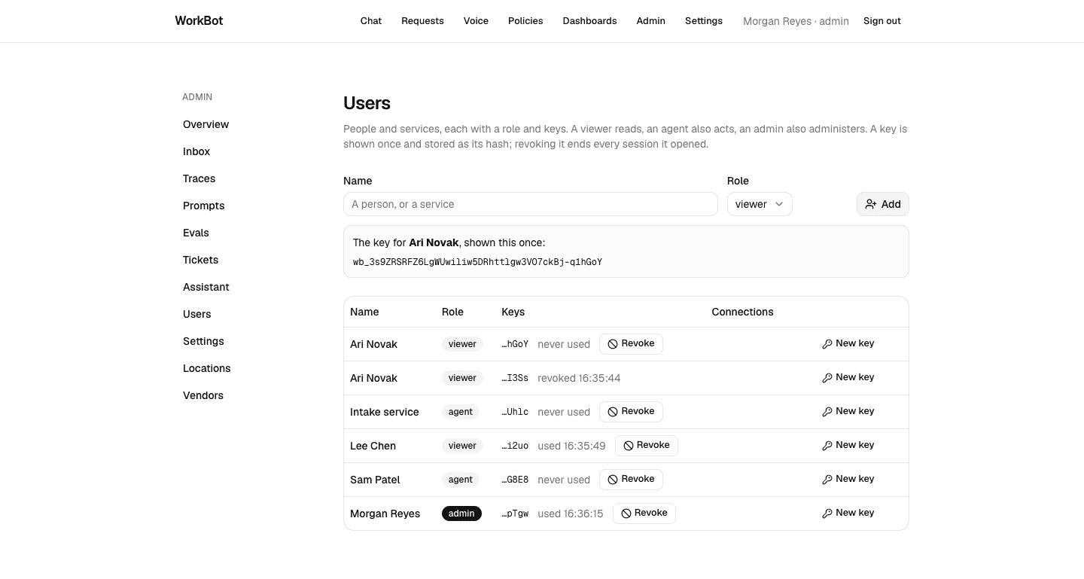This screenshot has height=579, width=1084.
Task: Open Settings in the top navigation bar
Action: 704,21
